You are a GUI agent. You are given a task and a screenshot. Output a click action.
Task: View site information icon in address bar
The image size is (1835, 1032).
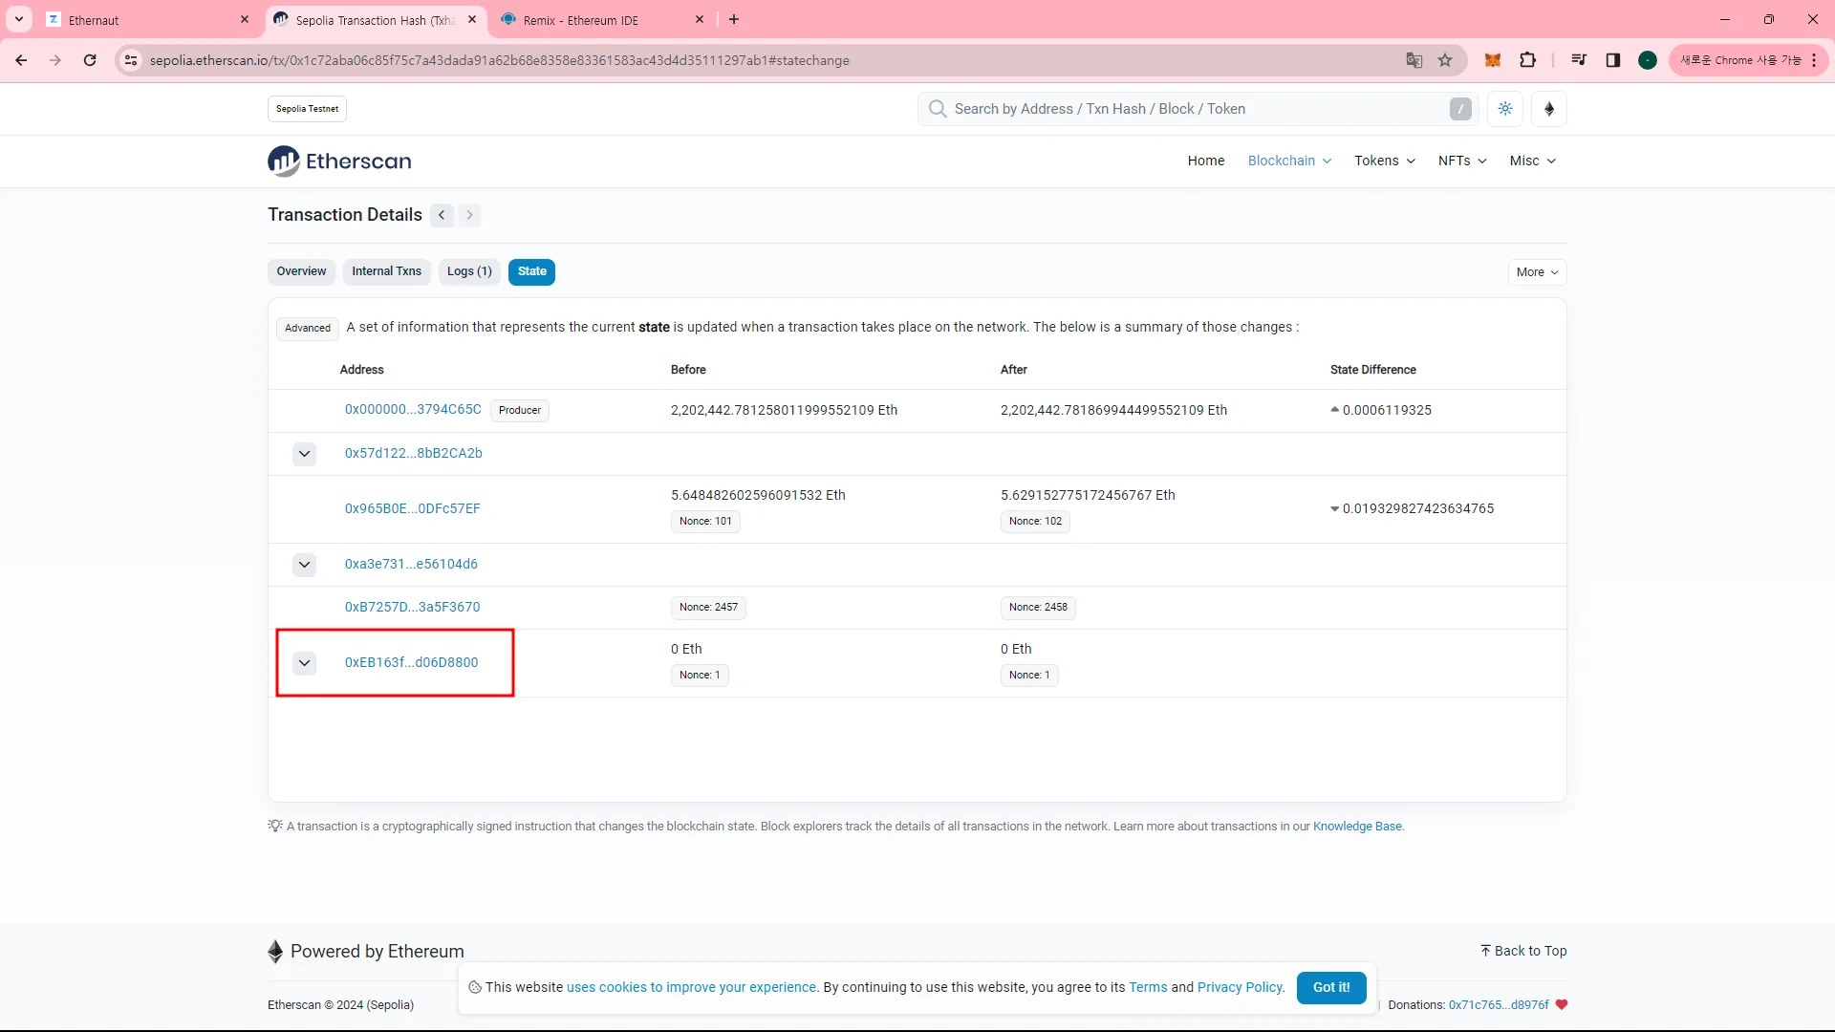(131, 60)
